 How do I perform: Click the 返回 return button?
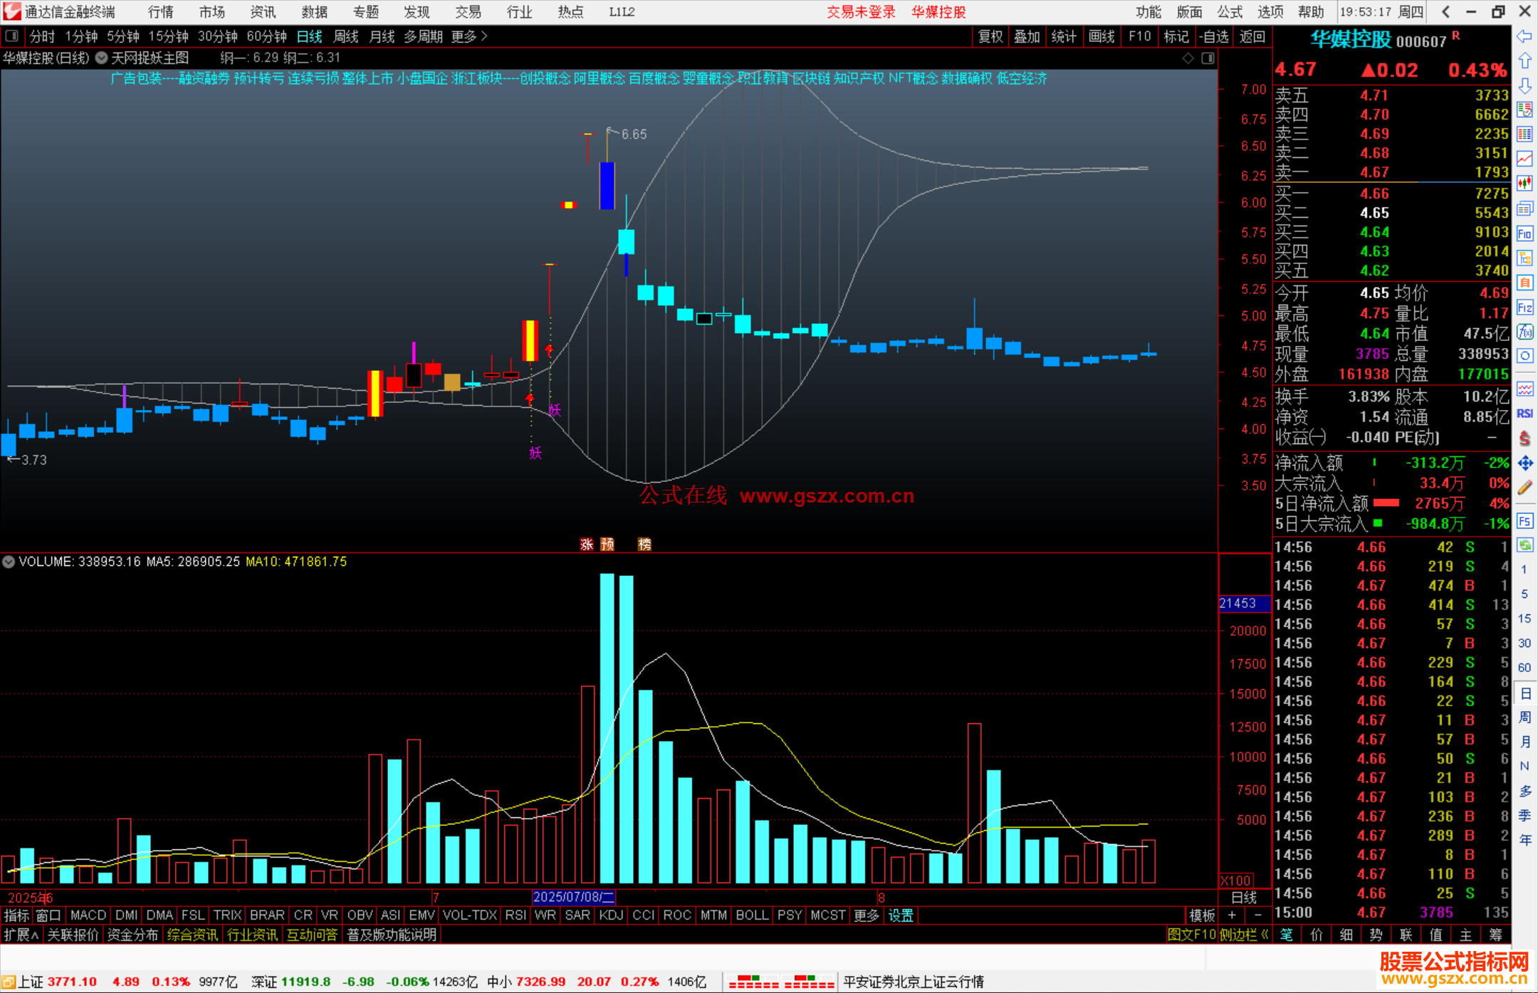click(x=1252, y=36)
